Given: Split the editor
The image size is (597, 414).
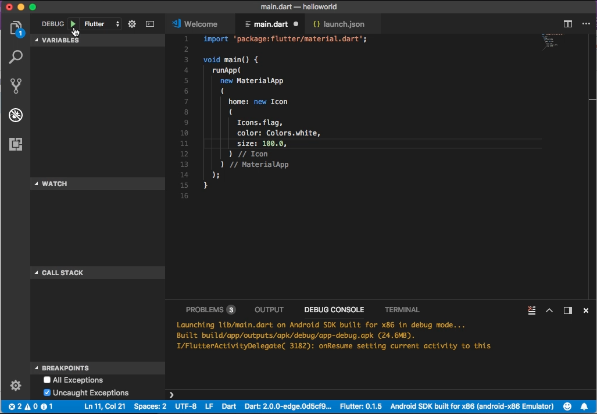Looking at the screenshot, I should pyautogui.click(x=568, y=24).
